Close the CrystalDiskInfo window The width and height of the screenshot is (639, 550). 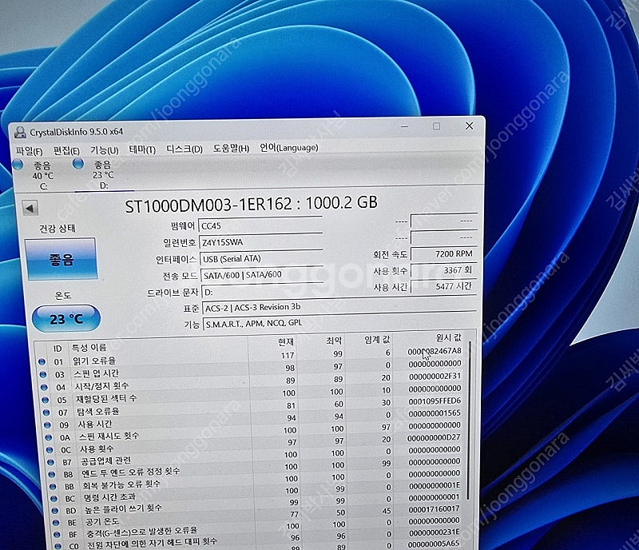470,126
